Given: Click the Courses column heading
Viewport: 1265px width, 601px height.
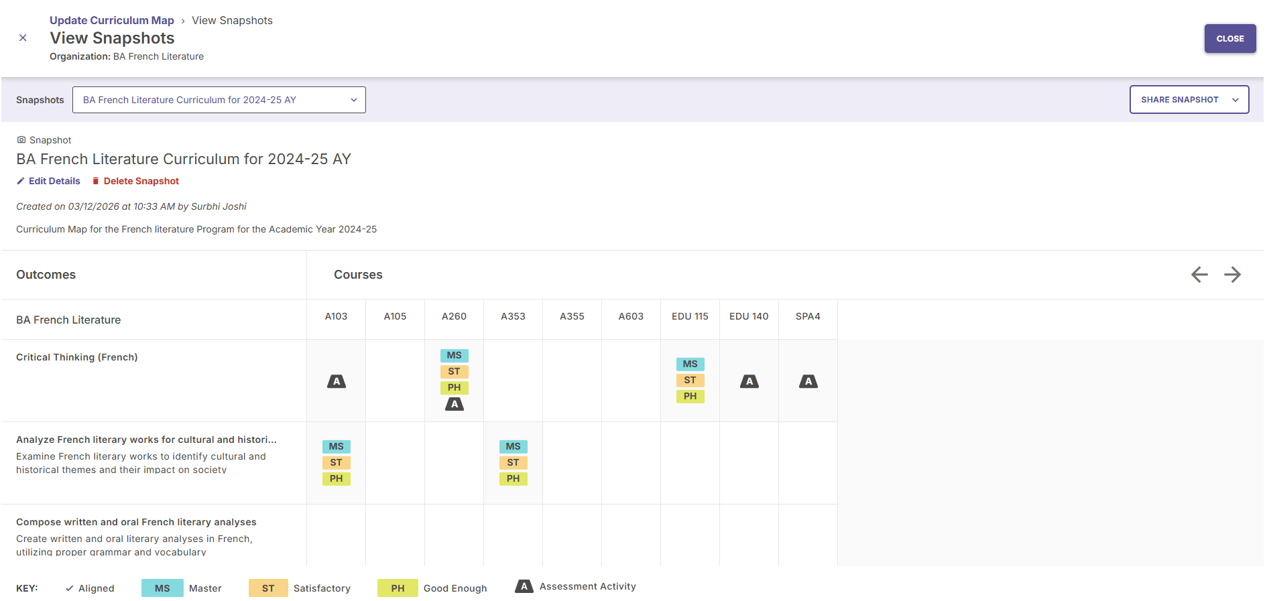Looking at the screenshot, I should [358, 275].
